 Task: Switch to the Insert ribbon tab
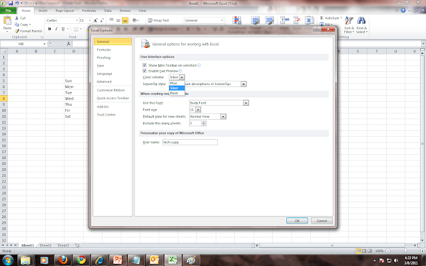[43, 11]
